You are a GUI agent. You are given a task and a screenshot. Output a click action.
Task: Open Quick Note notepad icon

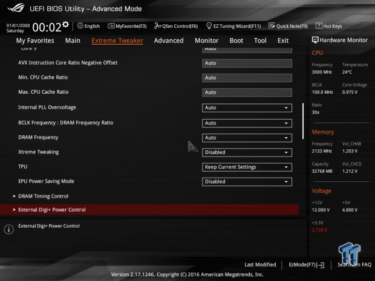pyautogui.click(x=272, y=25)
